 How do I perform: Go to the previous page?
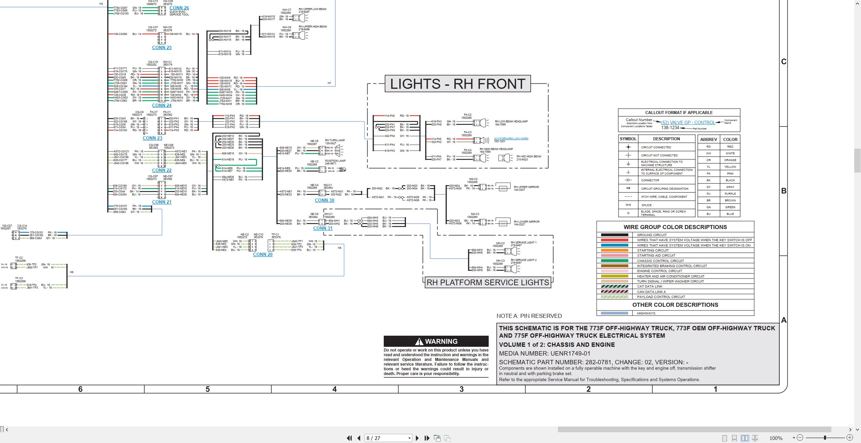click(359, 438)
